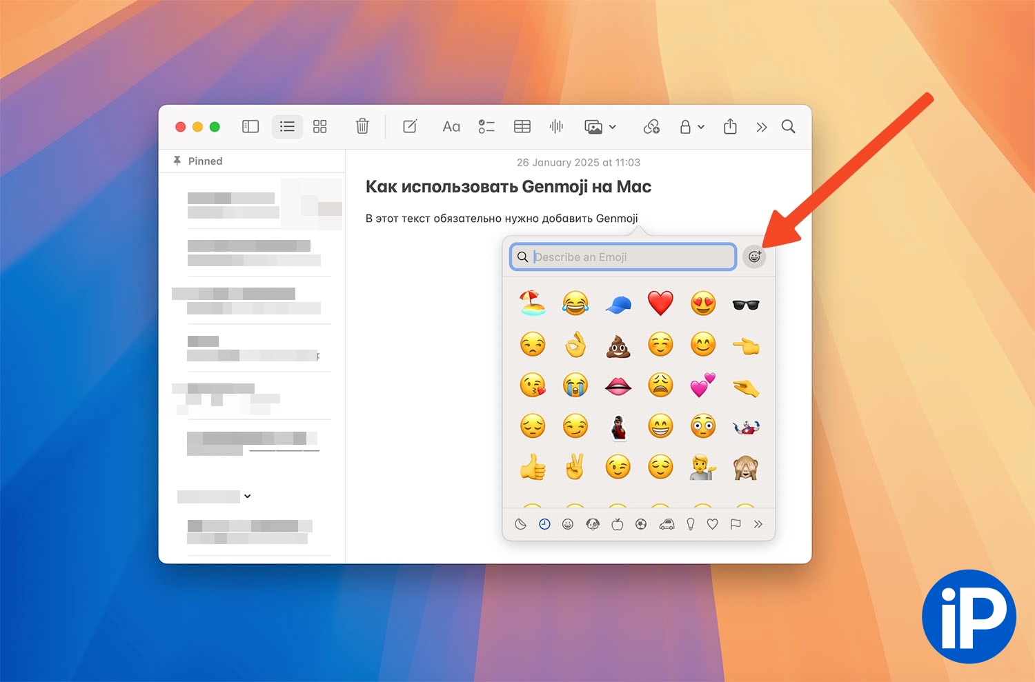Select the lips emoji
Screen dimensions: 1035x682
click(618, 386)
